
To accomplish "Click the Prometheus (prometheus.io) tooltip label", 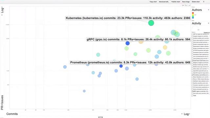I will tap(130, 63).
